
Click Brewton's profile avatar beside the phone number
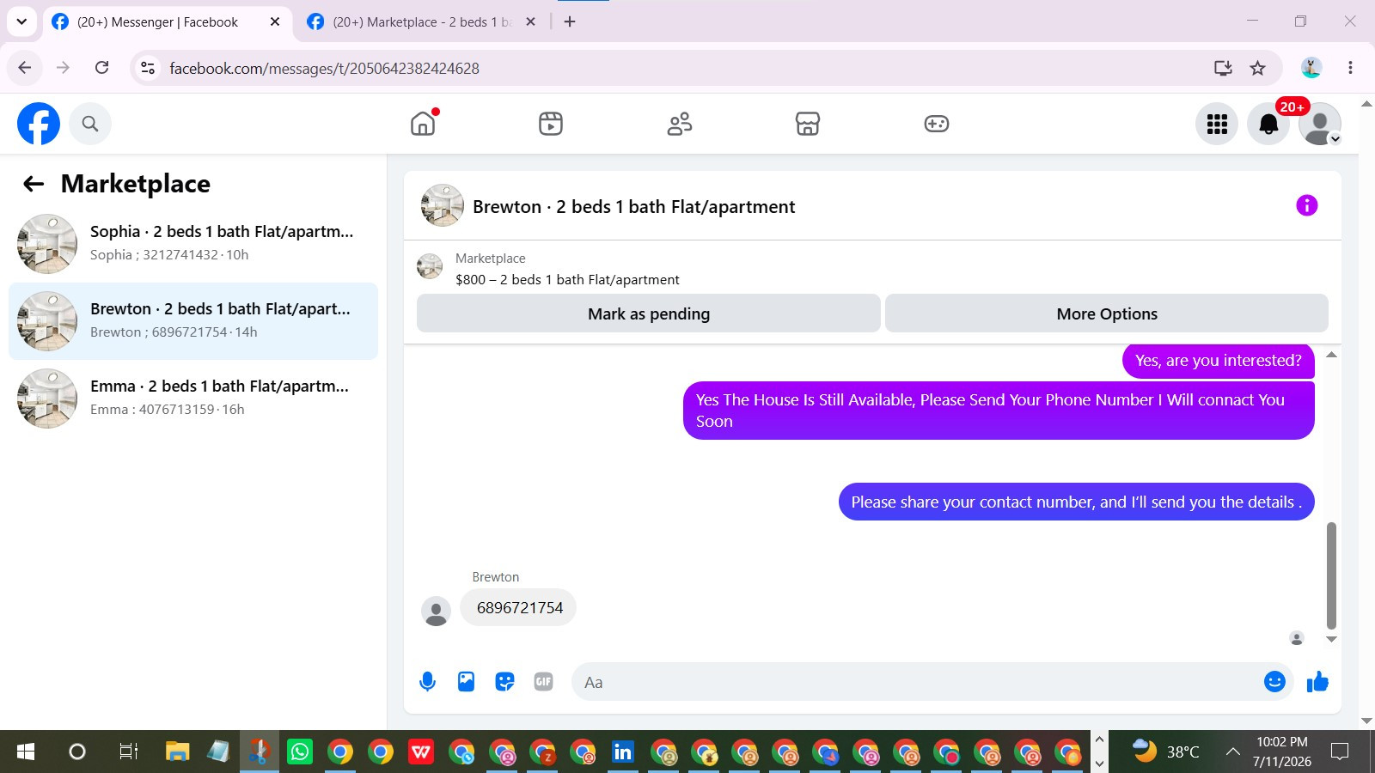[436, 612]
